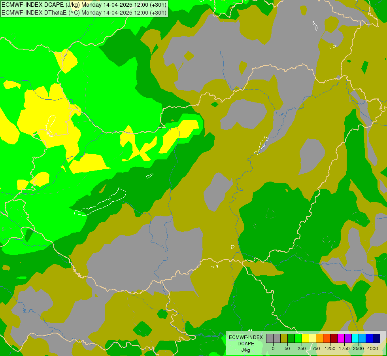This screenshot has height=356, width=387.
Task: Click the legend scale value 2500
Action: (x=359, y=348)
